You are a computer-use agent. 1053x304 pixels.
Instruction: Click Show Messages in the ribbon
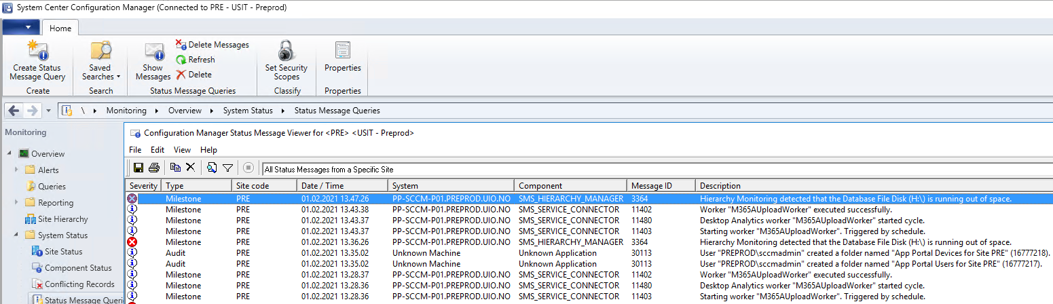pos(153,61)
